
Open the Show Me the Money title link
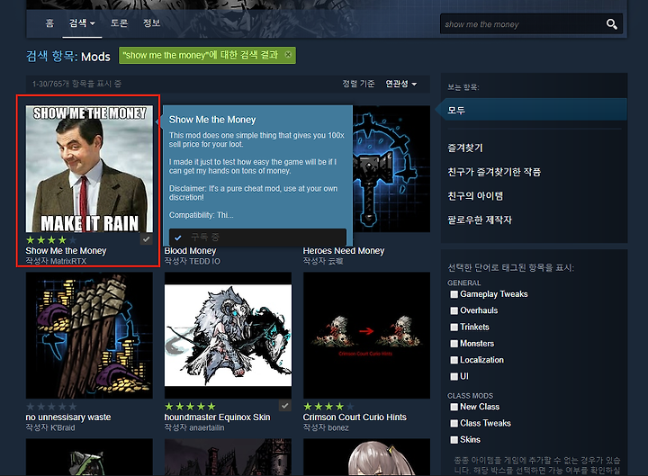coord(66,251)
